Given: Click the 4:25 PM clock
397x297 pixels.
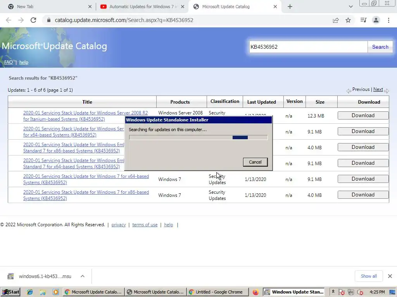Looking at the screenshot, I should click(x=377, y=292).
